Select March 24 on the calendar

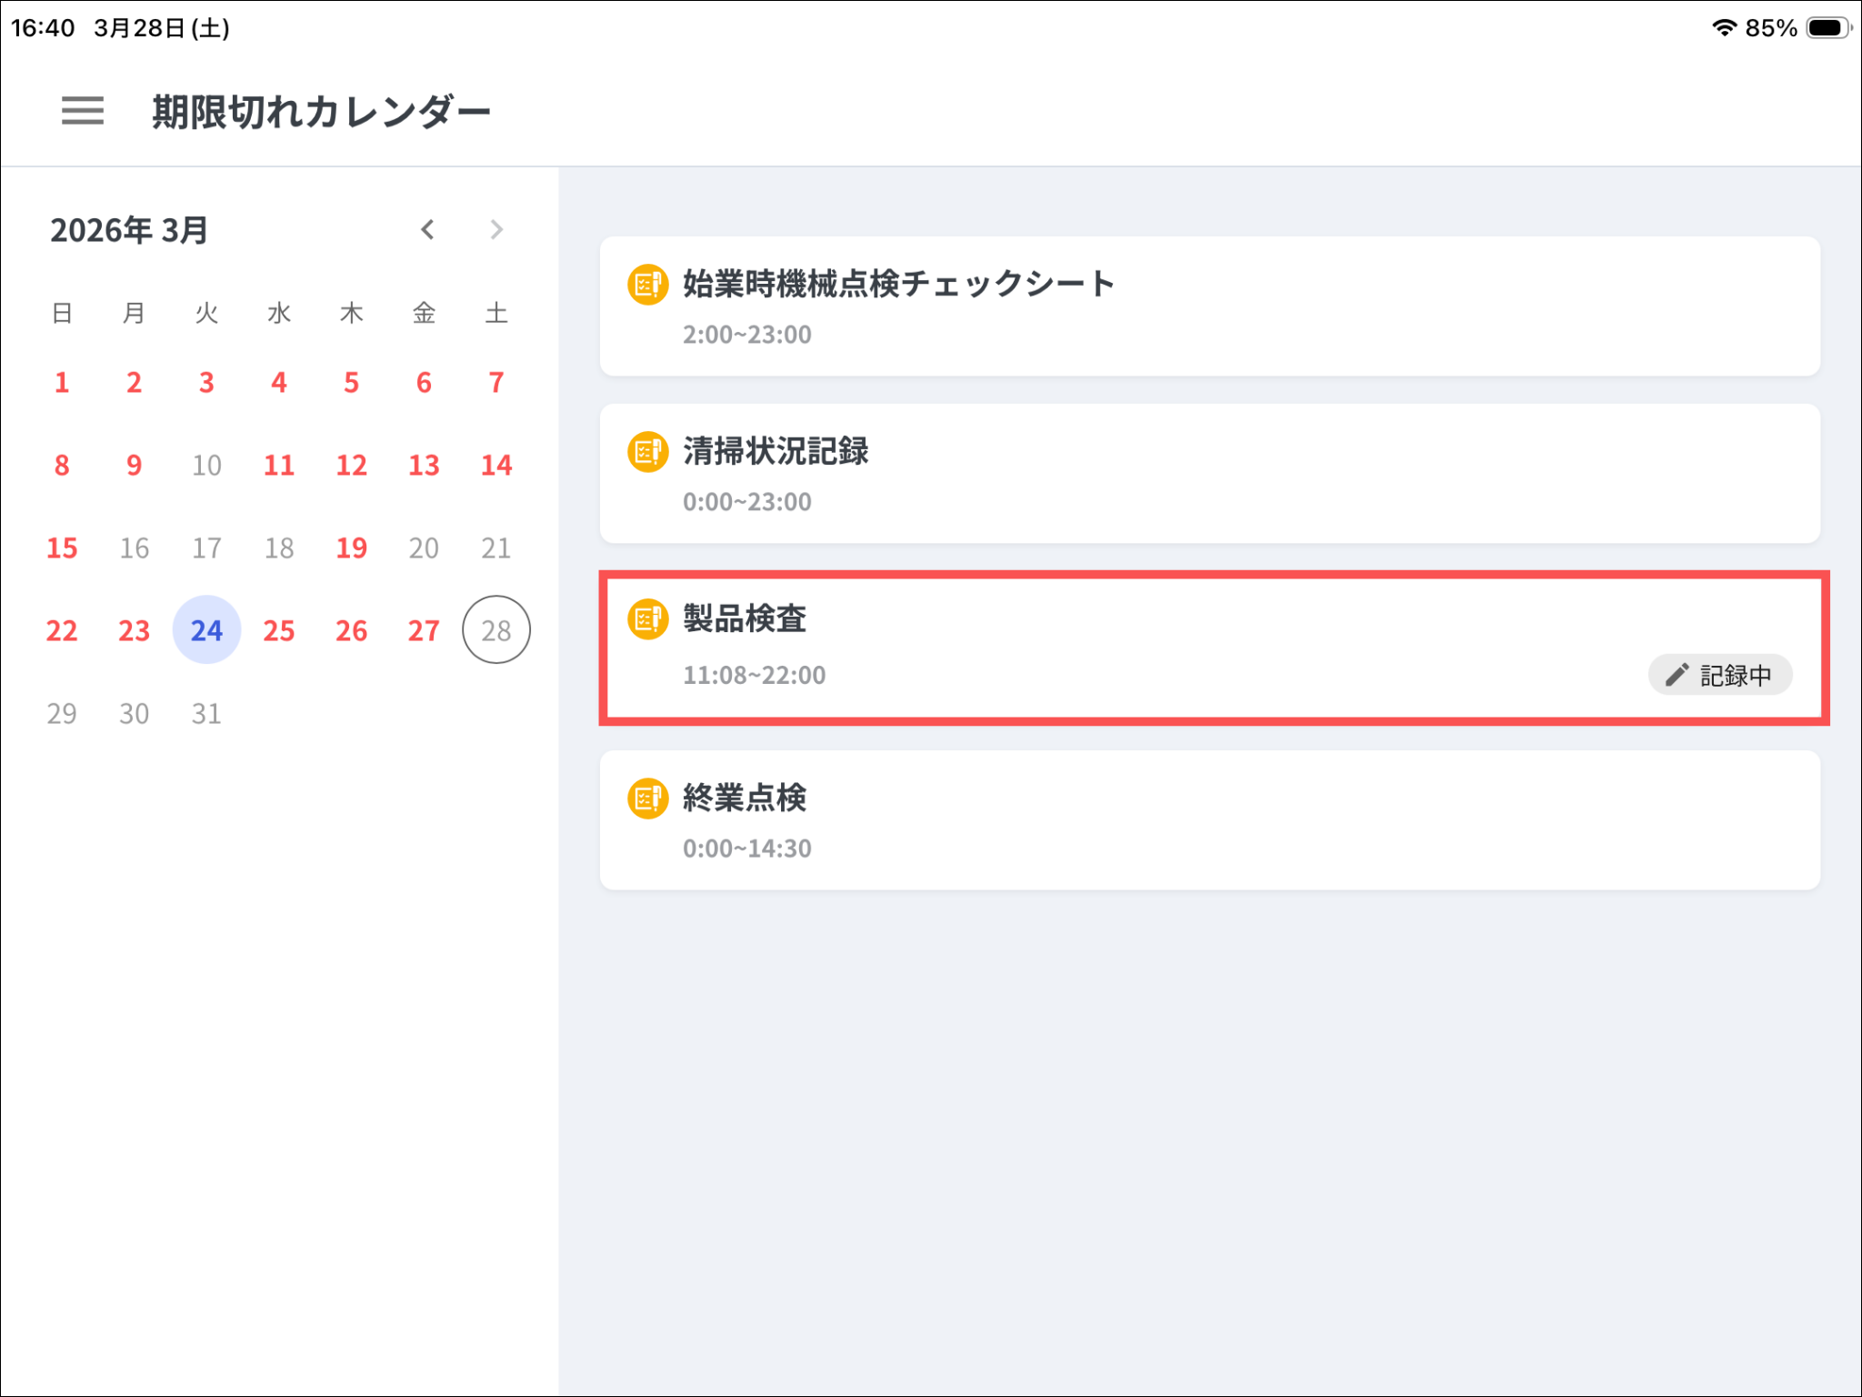pyautogui.click(x=206, y=630)
